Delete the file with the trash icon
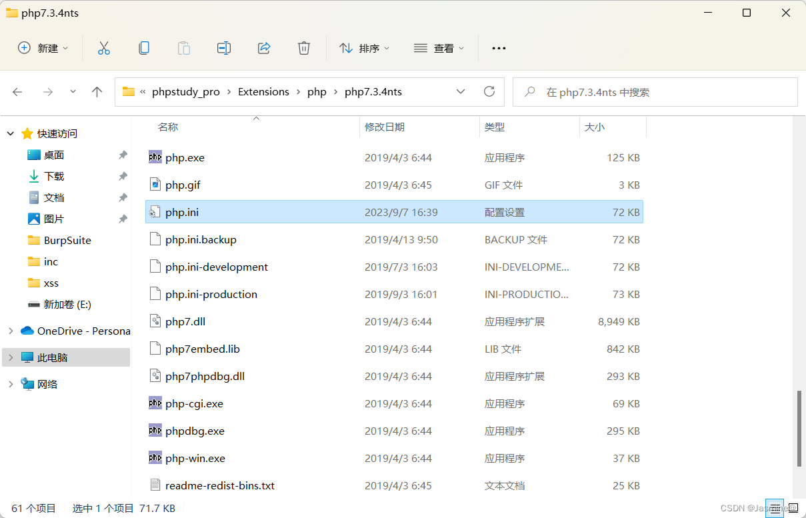 [304, 47]
